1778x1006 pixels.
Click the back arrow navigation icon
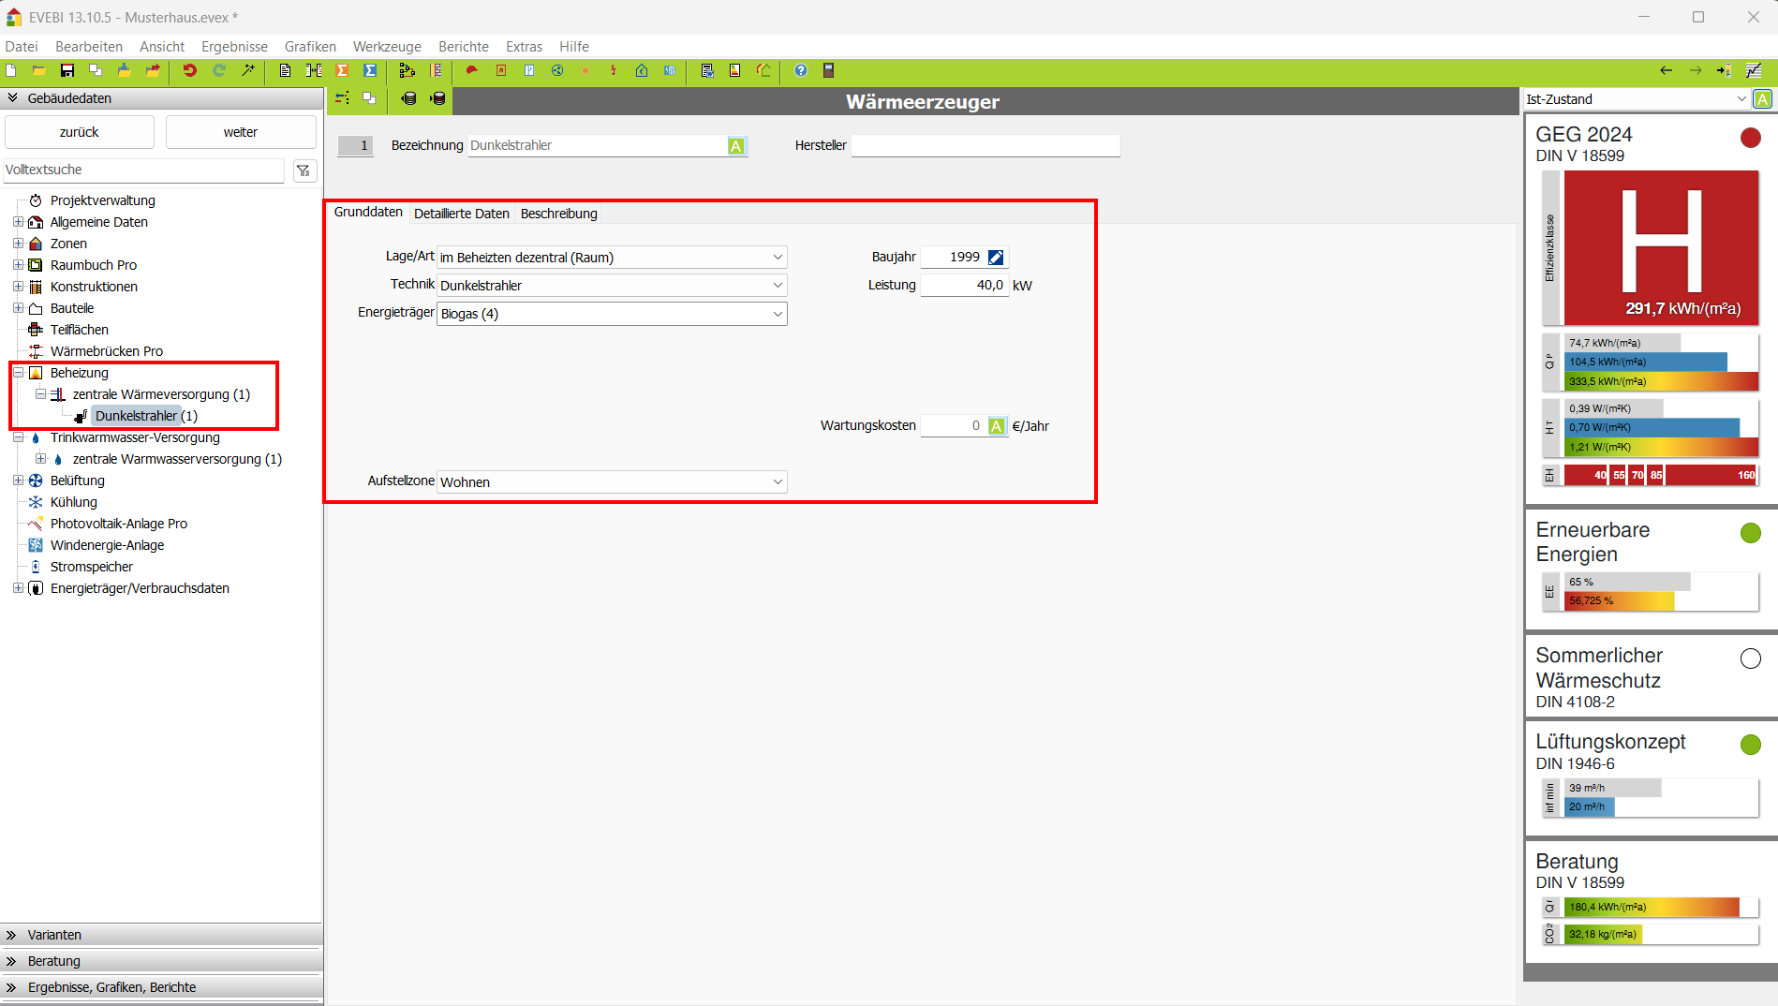tap(1666, 70)
